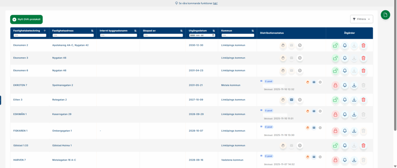The image size is (397, 168).
Task: Download the protocol for FISKAREN 1
Action: tap(354, 131)
